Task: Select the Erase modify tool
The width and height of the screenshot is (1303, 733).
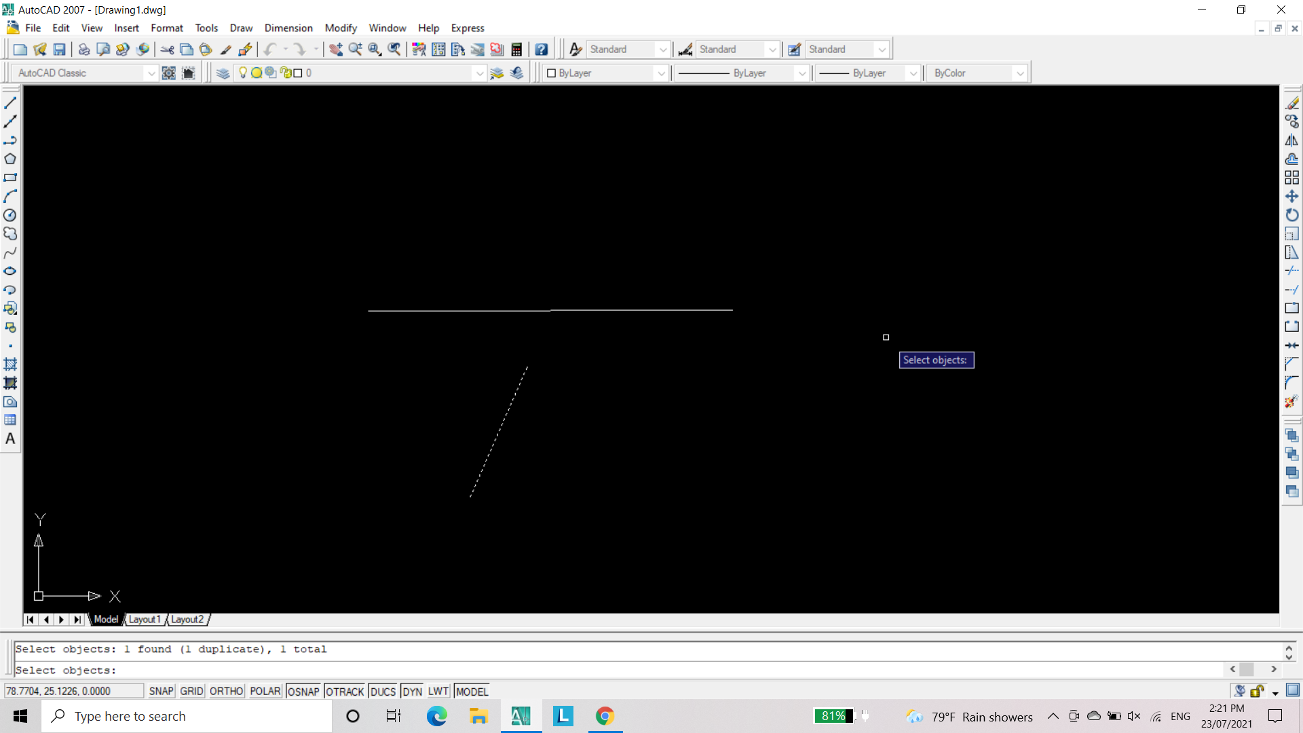Action: tap(1292, 103)
